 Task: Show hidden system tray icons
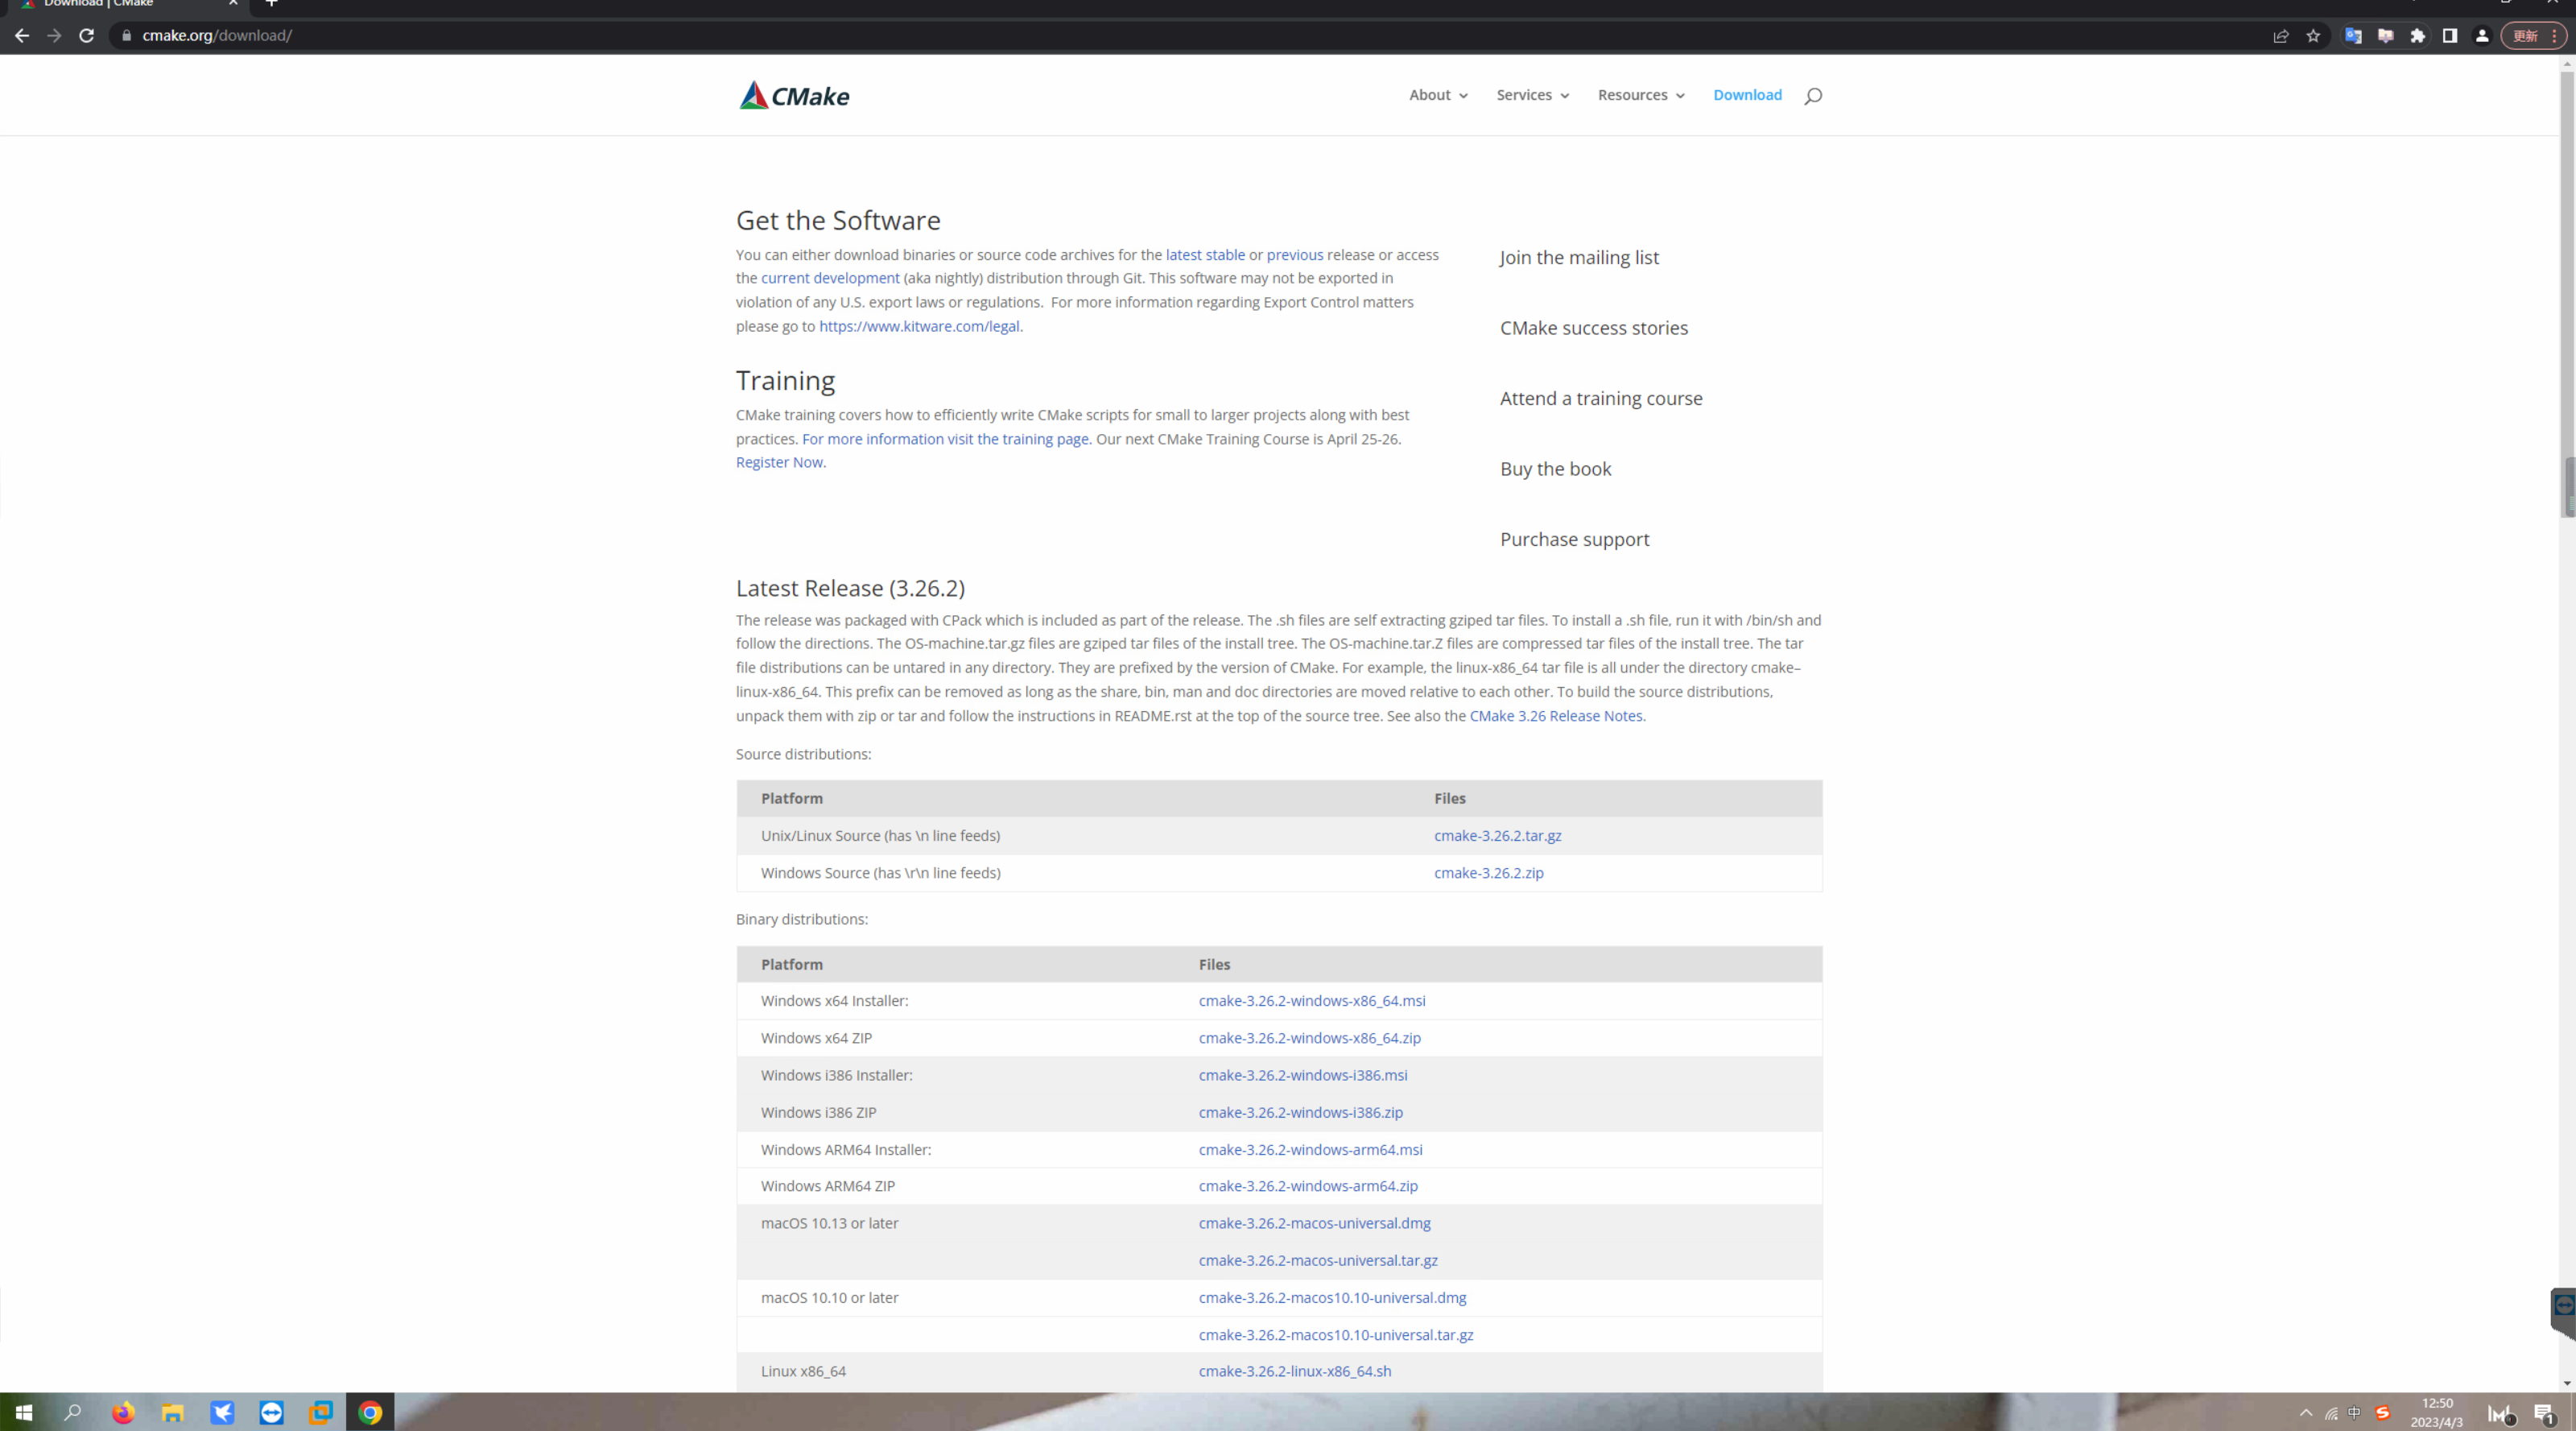click(x=2306, y=1413)
